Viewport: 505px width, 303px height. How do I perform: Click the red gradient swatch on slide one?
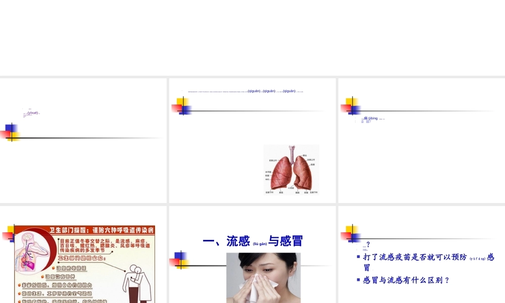click(5, 134)
